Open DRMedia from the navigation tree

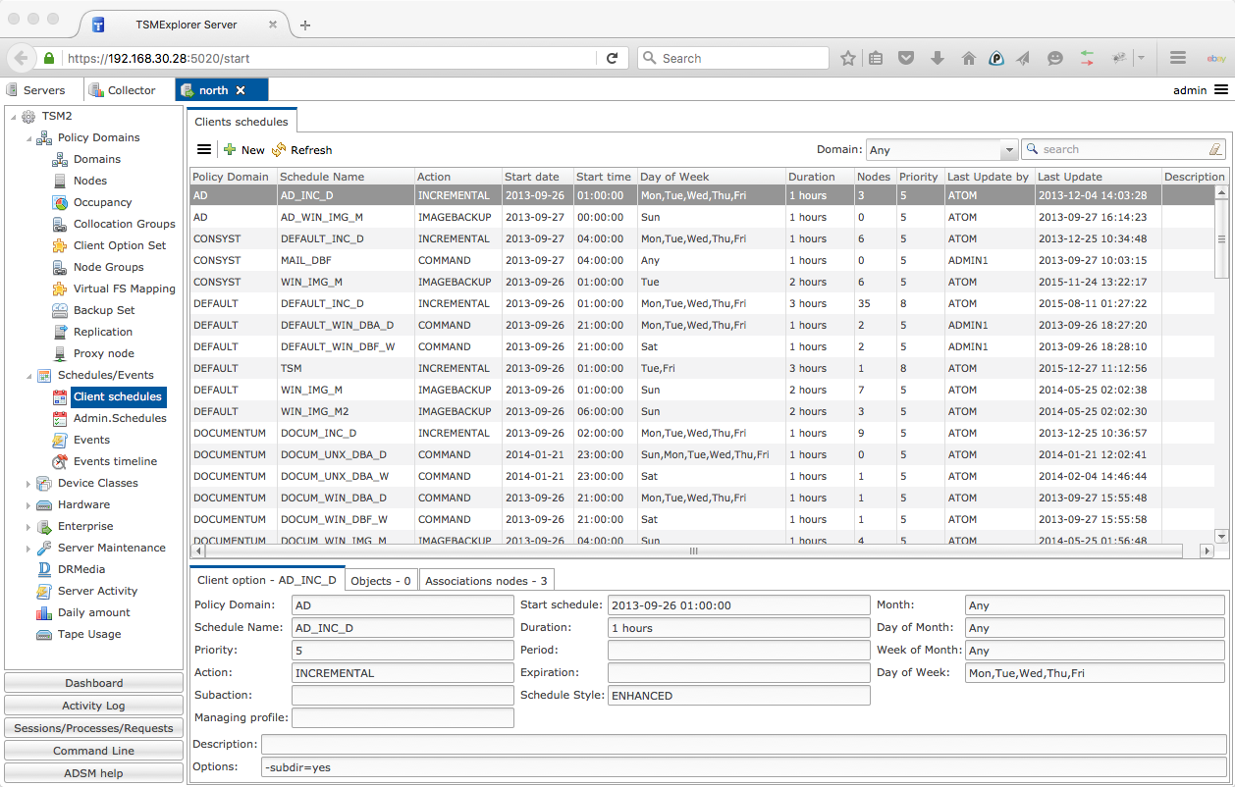pyautogui.click(x=81, y=569)
